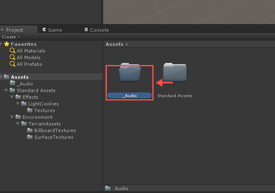The width and height of the screenshot is (275, 193).
Task: Collapse the Assets root folder arrow
Action: click(1, 77)
